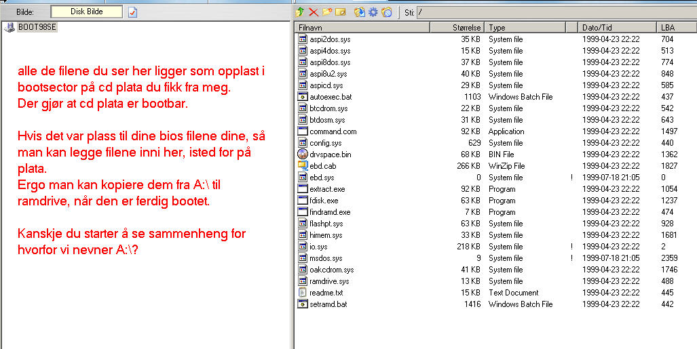
Task: Click the program icon of fdisk.exe
Action: (x=303, y=201)
